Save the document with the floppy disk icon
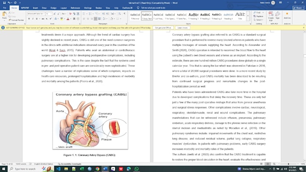Viewport: 306px width, 172px height. coord(4,3)
